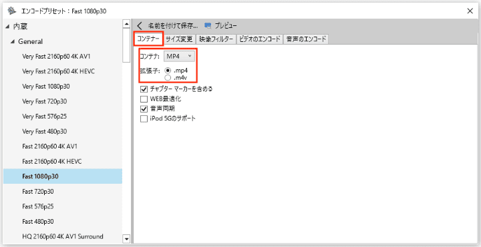Open the MP4 container dropdown
Viewport: 481px width, 247px height.
point(179,56)
